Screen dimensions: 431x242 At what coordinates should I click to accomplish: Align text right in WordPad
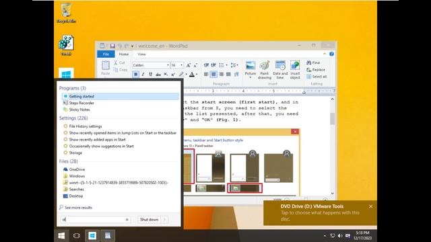pyautogui.click(x=221, y=74)
